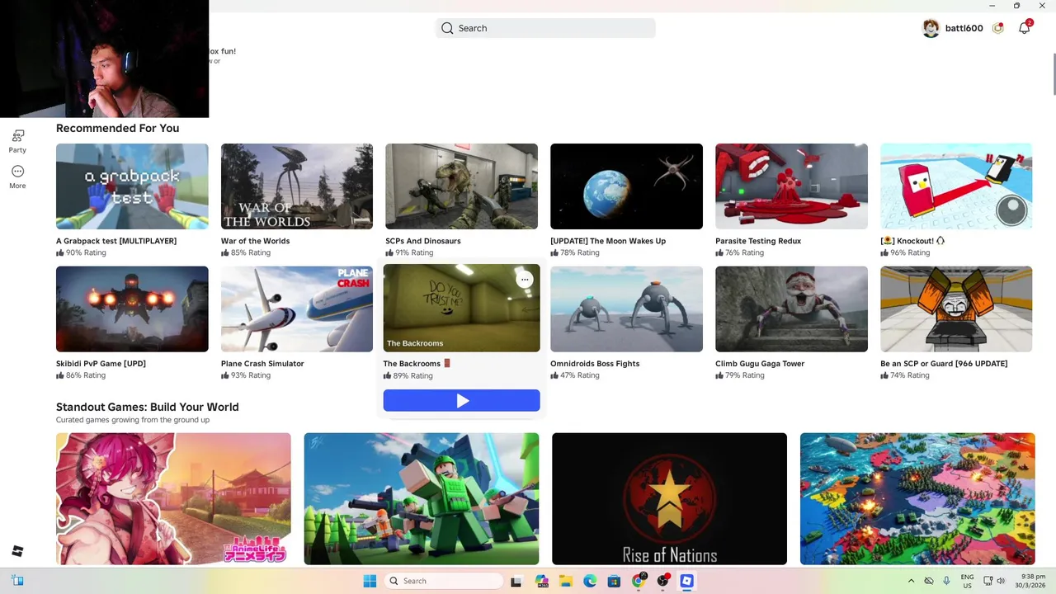Image resolution: width=1056 pixels, height=594 pixels.
Task: Open SCPs And Dinosaurs thumbnail
Action: (461, 186)
